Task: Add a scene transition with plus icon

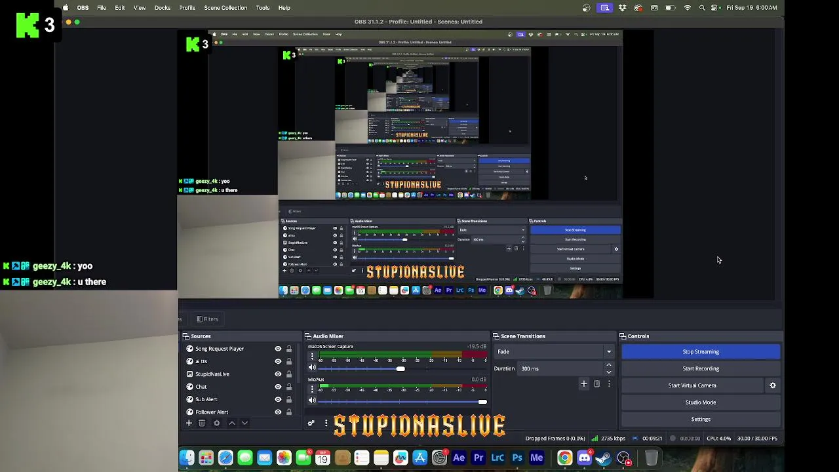Action: 584,384
